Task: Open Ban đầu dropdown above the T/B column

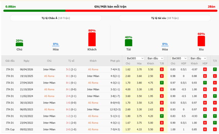Action: click(x=155, y=58)
